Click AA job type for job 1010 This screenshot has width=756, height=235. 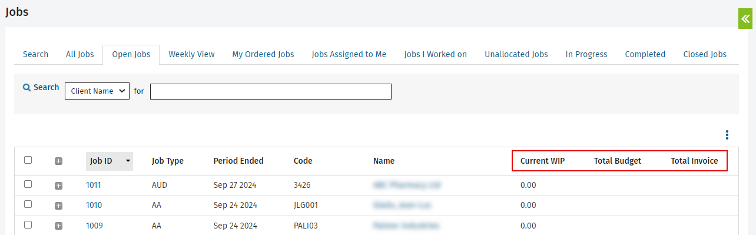[x=157, y=205]
